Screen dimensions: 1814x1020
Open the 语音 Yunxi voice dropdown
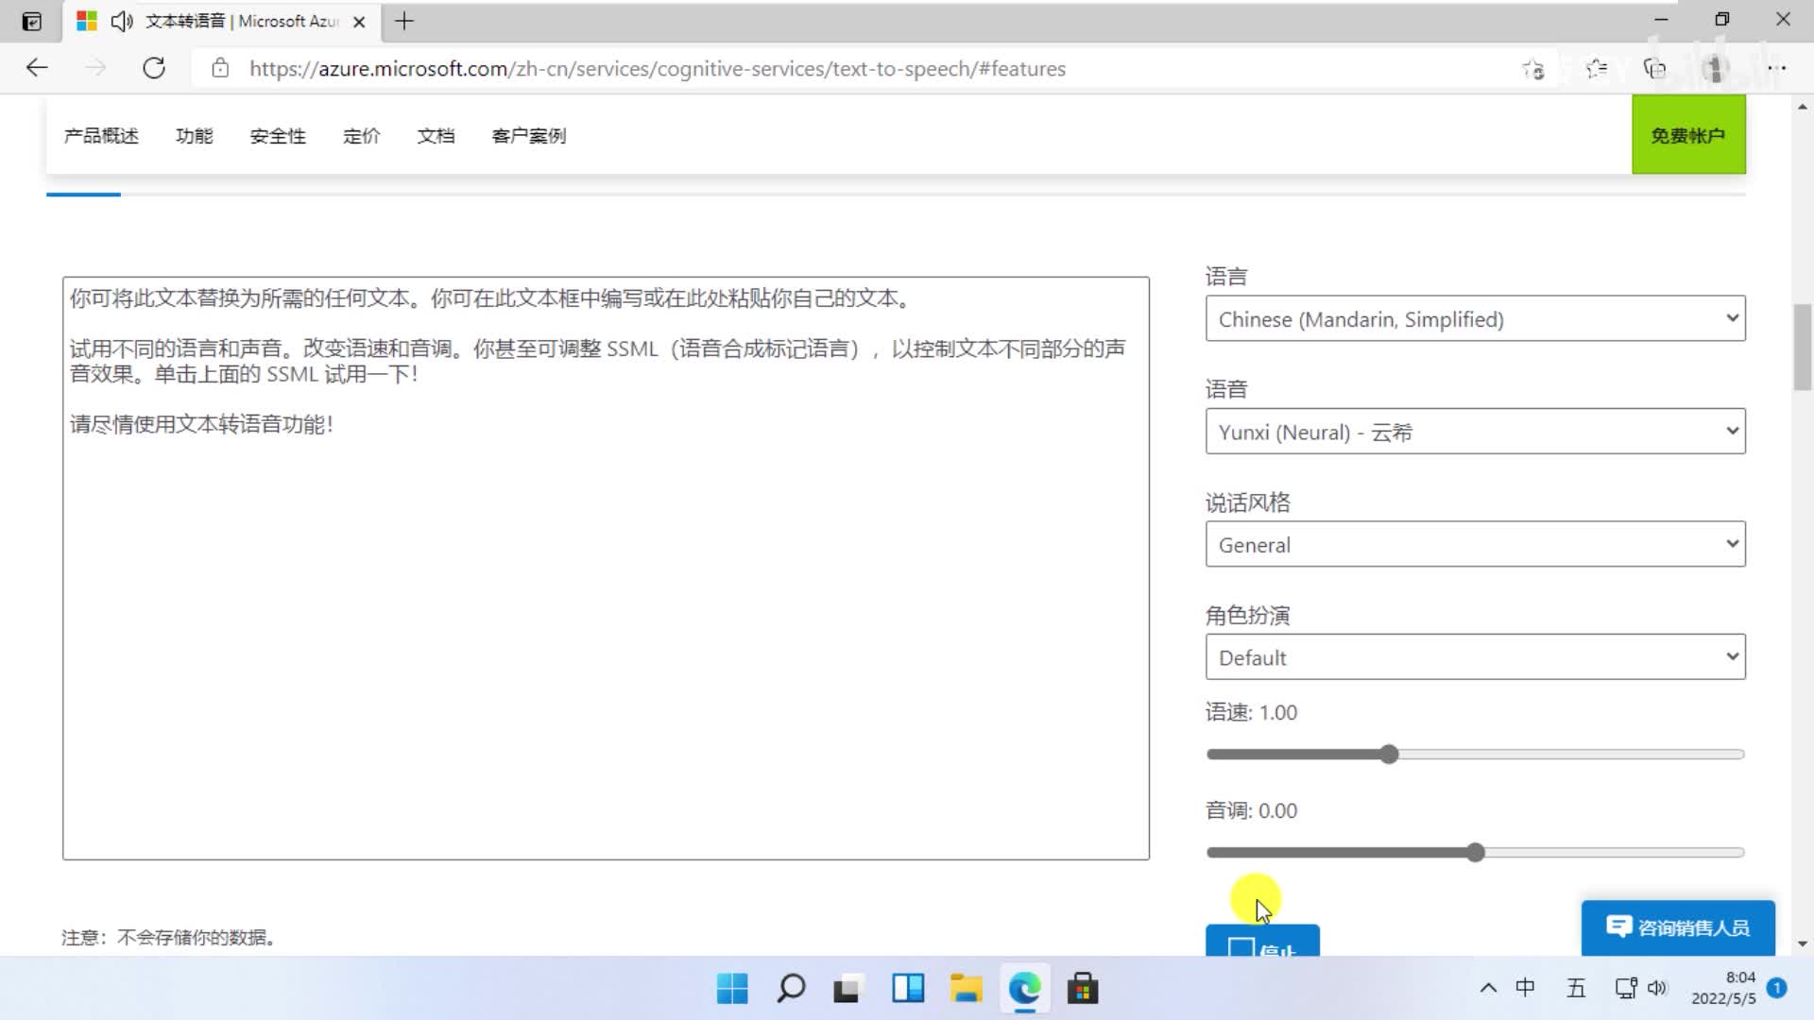click(1475, 432)
